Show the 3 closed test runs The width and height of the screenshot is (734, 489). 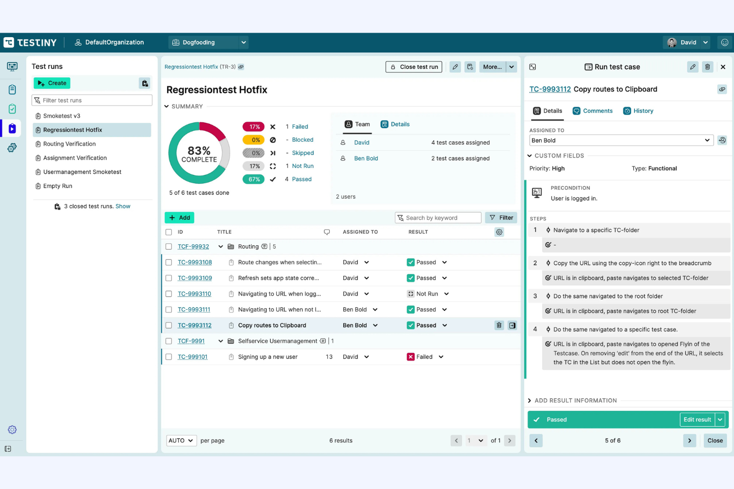(x=122, y=206)
